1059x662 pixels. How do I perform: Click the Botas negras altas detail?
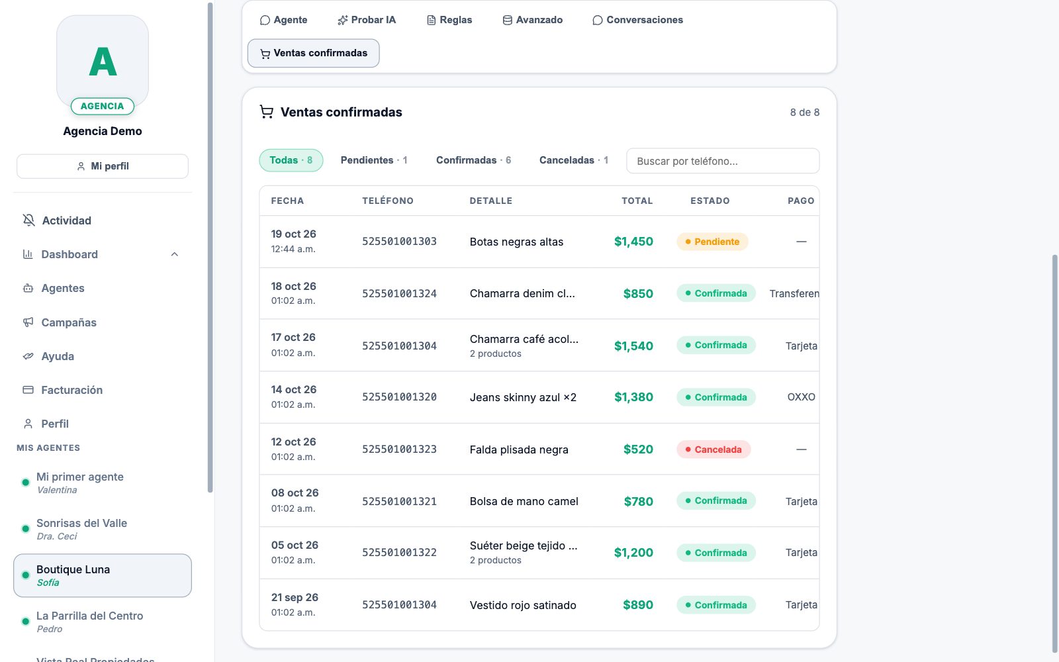point(516,242)
